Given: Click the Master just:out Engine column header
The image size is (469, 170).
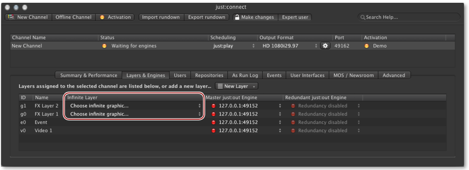Looking at the screenshot, I should point(244,98).
